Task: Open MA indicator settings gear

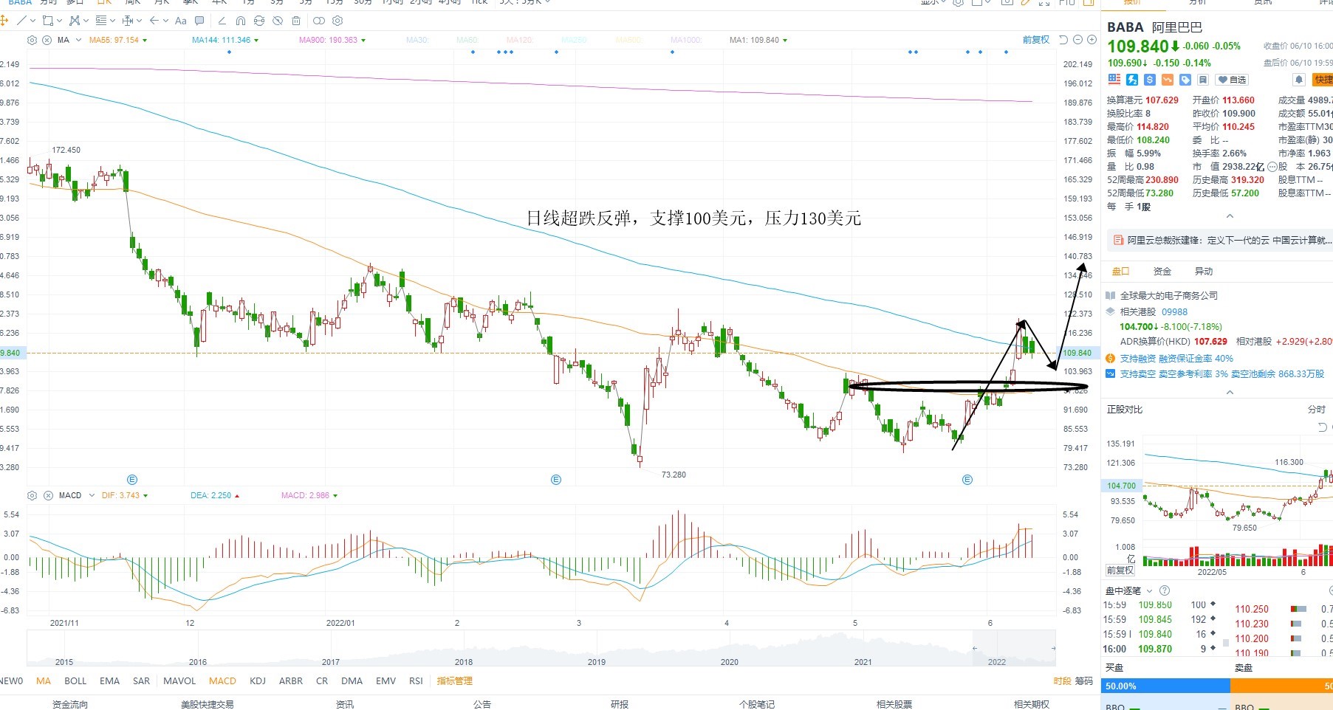Action: 32,40
